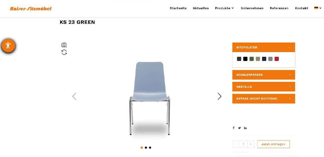Go to the next chair image arrow

[x=219, y=96]
